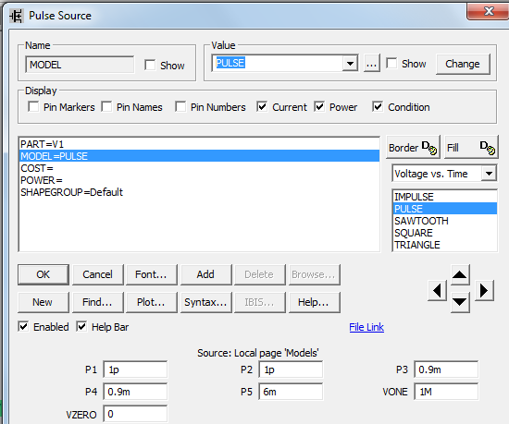Select IMPULSE in the model list
Image resolution: width=509 pixels, height=424 pixels.
pyautogui.click(x=445, y=197)
